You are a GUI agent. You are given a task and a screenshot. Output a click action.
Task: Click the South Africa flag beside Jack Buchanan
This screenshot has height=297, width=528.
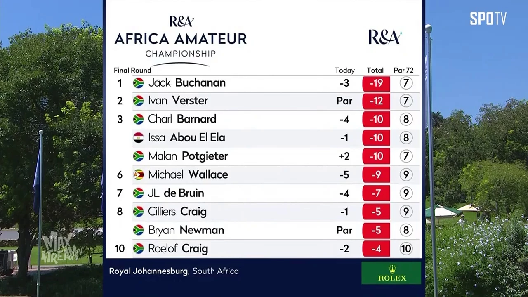pyautogui.click(x=138, y=83)
